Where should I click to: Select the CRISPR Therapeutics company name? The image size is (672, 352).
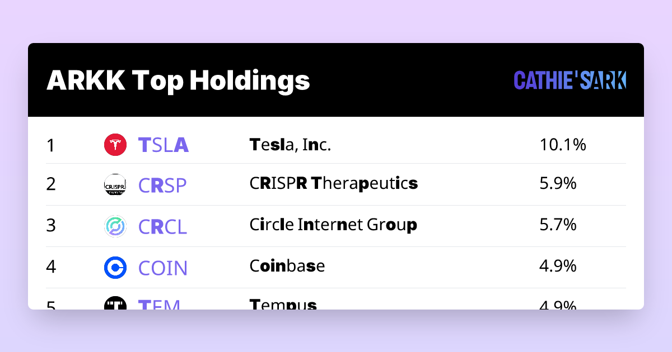(333, 183)
